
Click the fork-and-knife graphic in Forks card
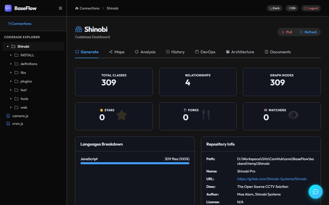click(206, 115)
